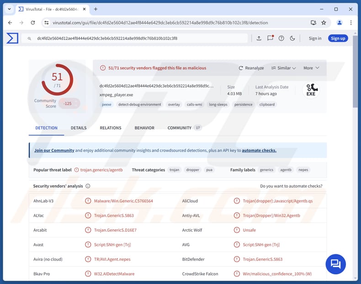361x284 pixels.
Task: Expand the Similar dropdown
Action: 283,68
